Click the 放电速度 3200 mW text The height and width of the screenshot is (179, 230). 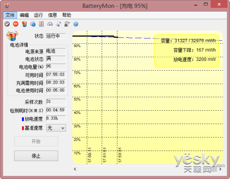(x=195, y=60)
